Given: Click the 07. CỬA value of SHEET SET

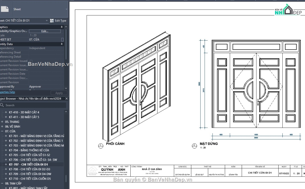Looking at the screenshot, I should coord(34,40).
